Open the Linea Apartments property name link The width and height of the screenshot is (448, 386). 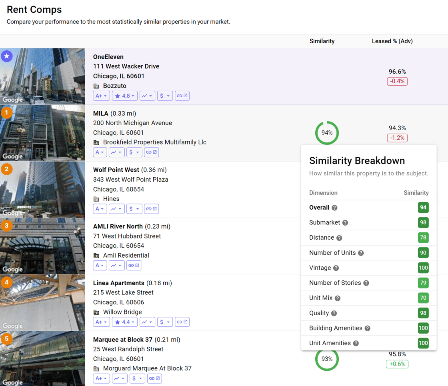click(x=118, y=283)
